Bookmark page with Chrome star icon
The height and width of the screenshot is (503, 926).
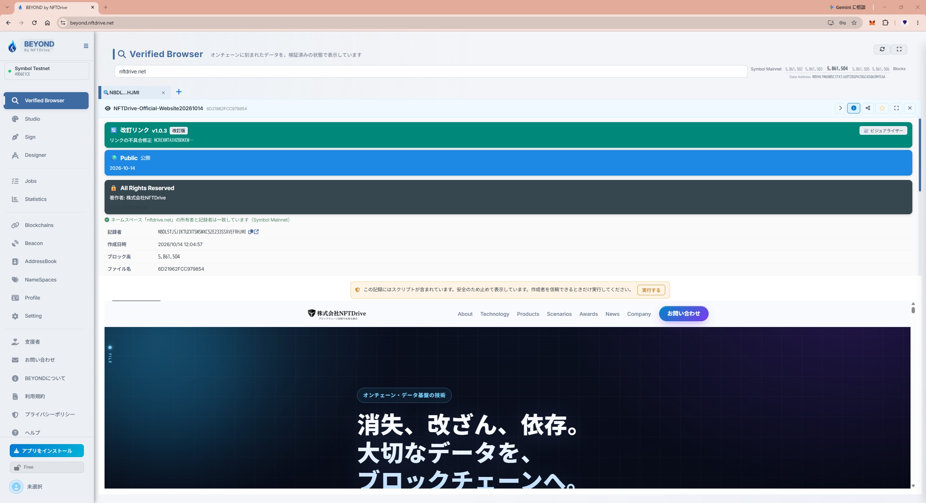[854, 23]
